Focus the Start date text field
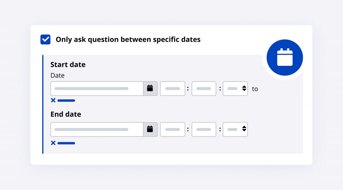 pyautogui.click(x=97, y=88)
